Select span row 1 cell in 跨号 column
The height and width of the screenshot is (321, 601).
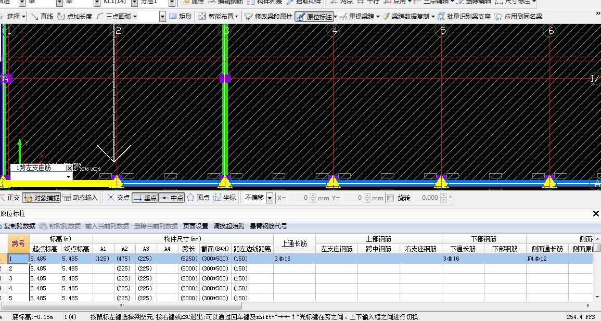(x=19, y=259)
